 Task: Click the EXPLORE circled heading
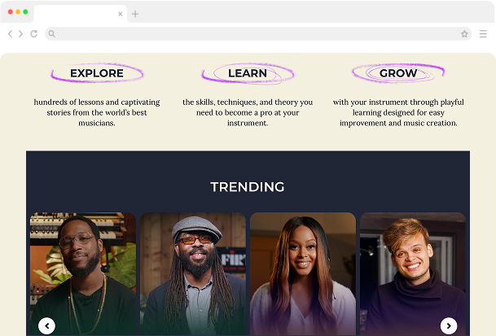[x=97, y=73]
